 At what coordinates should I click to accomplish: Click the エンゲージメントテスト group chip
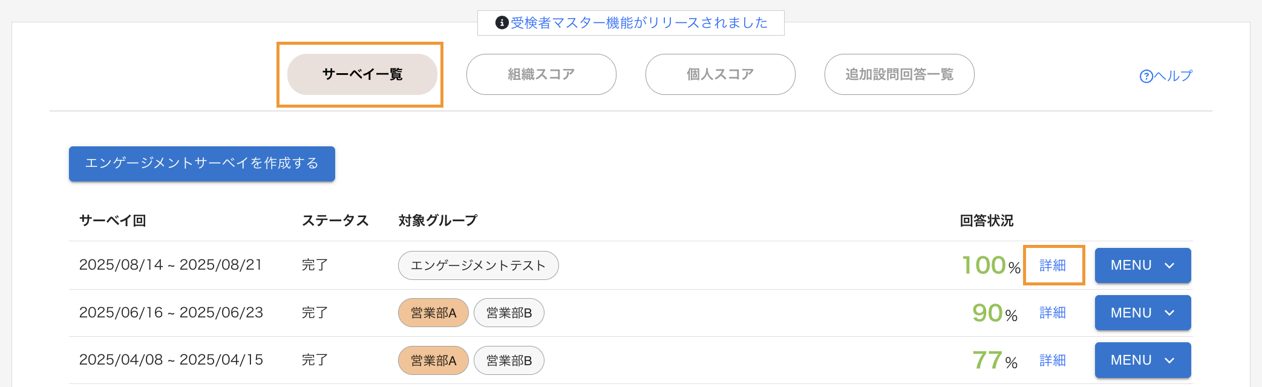478,265
